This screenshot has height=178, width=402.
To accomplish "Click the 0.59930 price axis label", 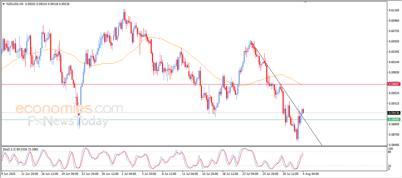I will pyautogui.click(x=394, y=73).
